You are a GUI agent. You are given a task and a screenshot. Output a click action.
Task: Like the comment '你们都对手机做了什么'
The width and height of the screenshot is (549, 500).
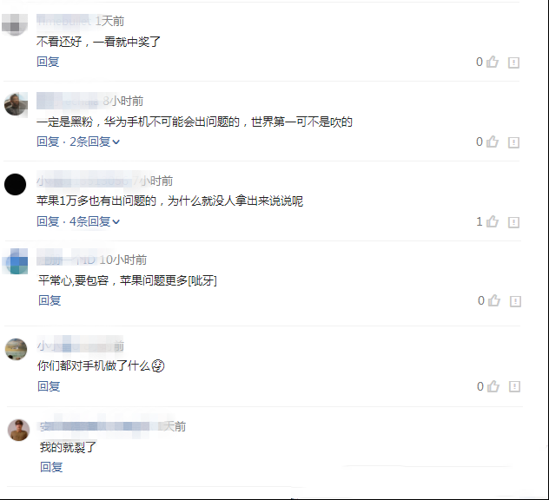pos(493,386)
